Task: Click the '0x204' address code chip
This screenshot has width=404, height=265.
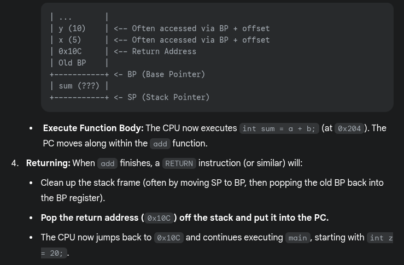Action: 349,128
